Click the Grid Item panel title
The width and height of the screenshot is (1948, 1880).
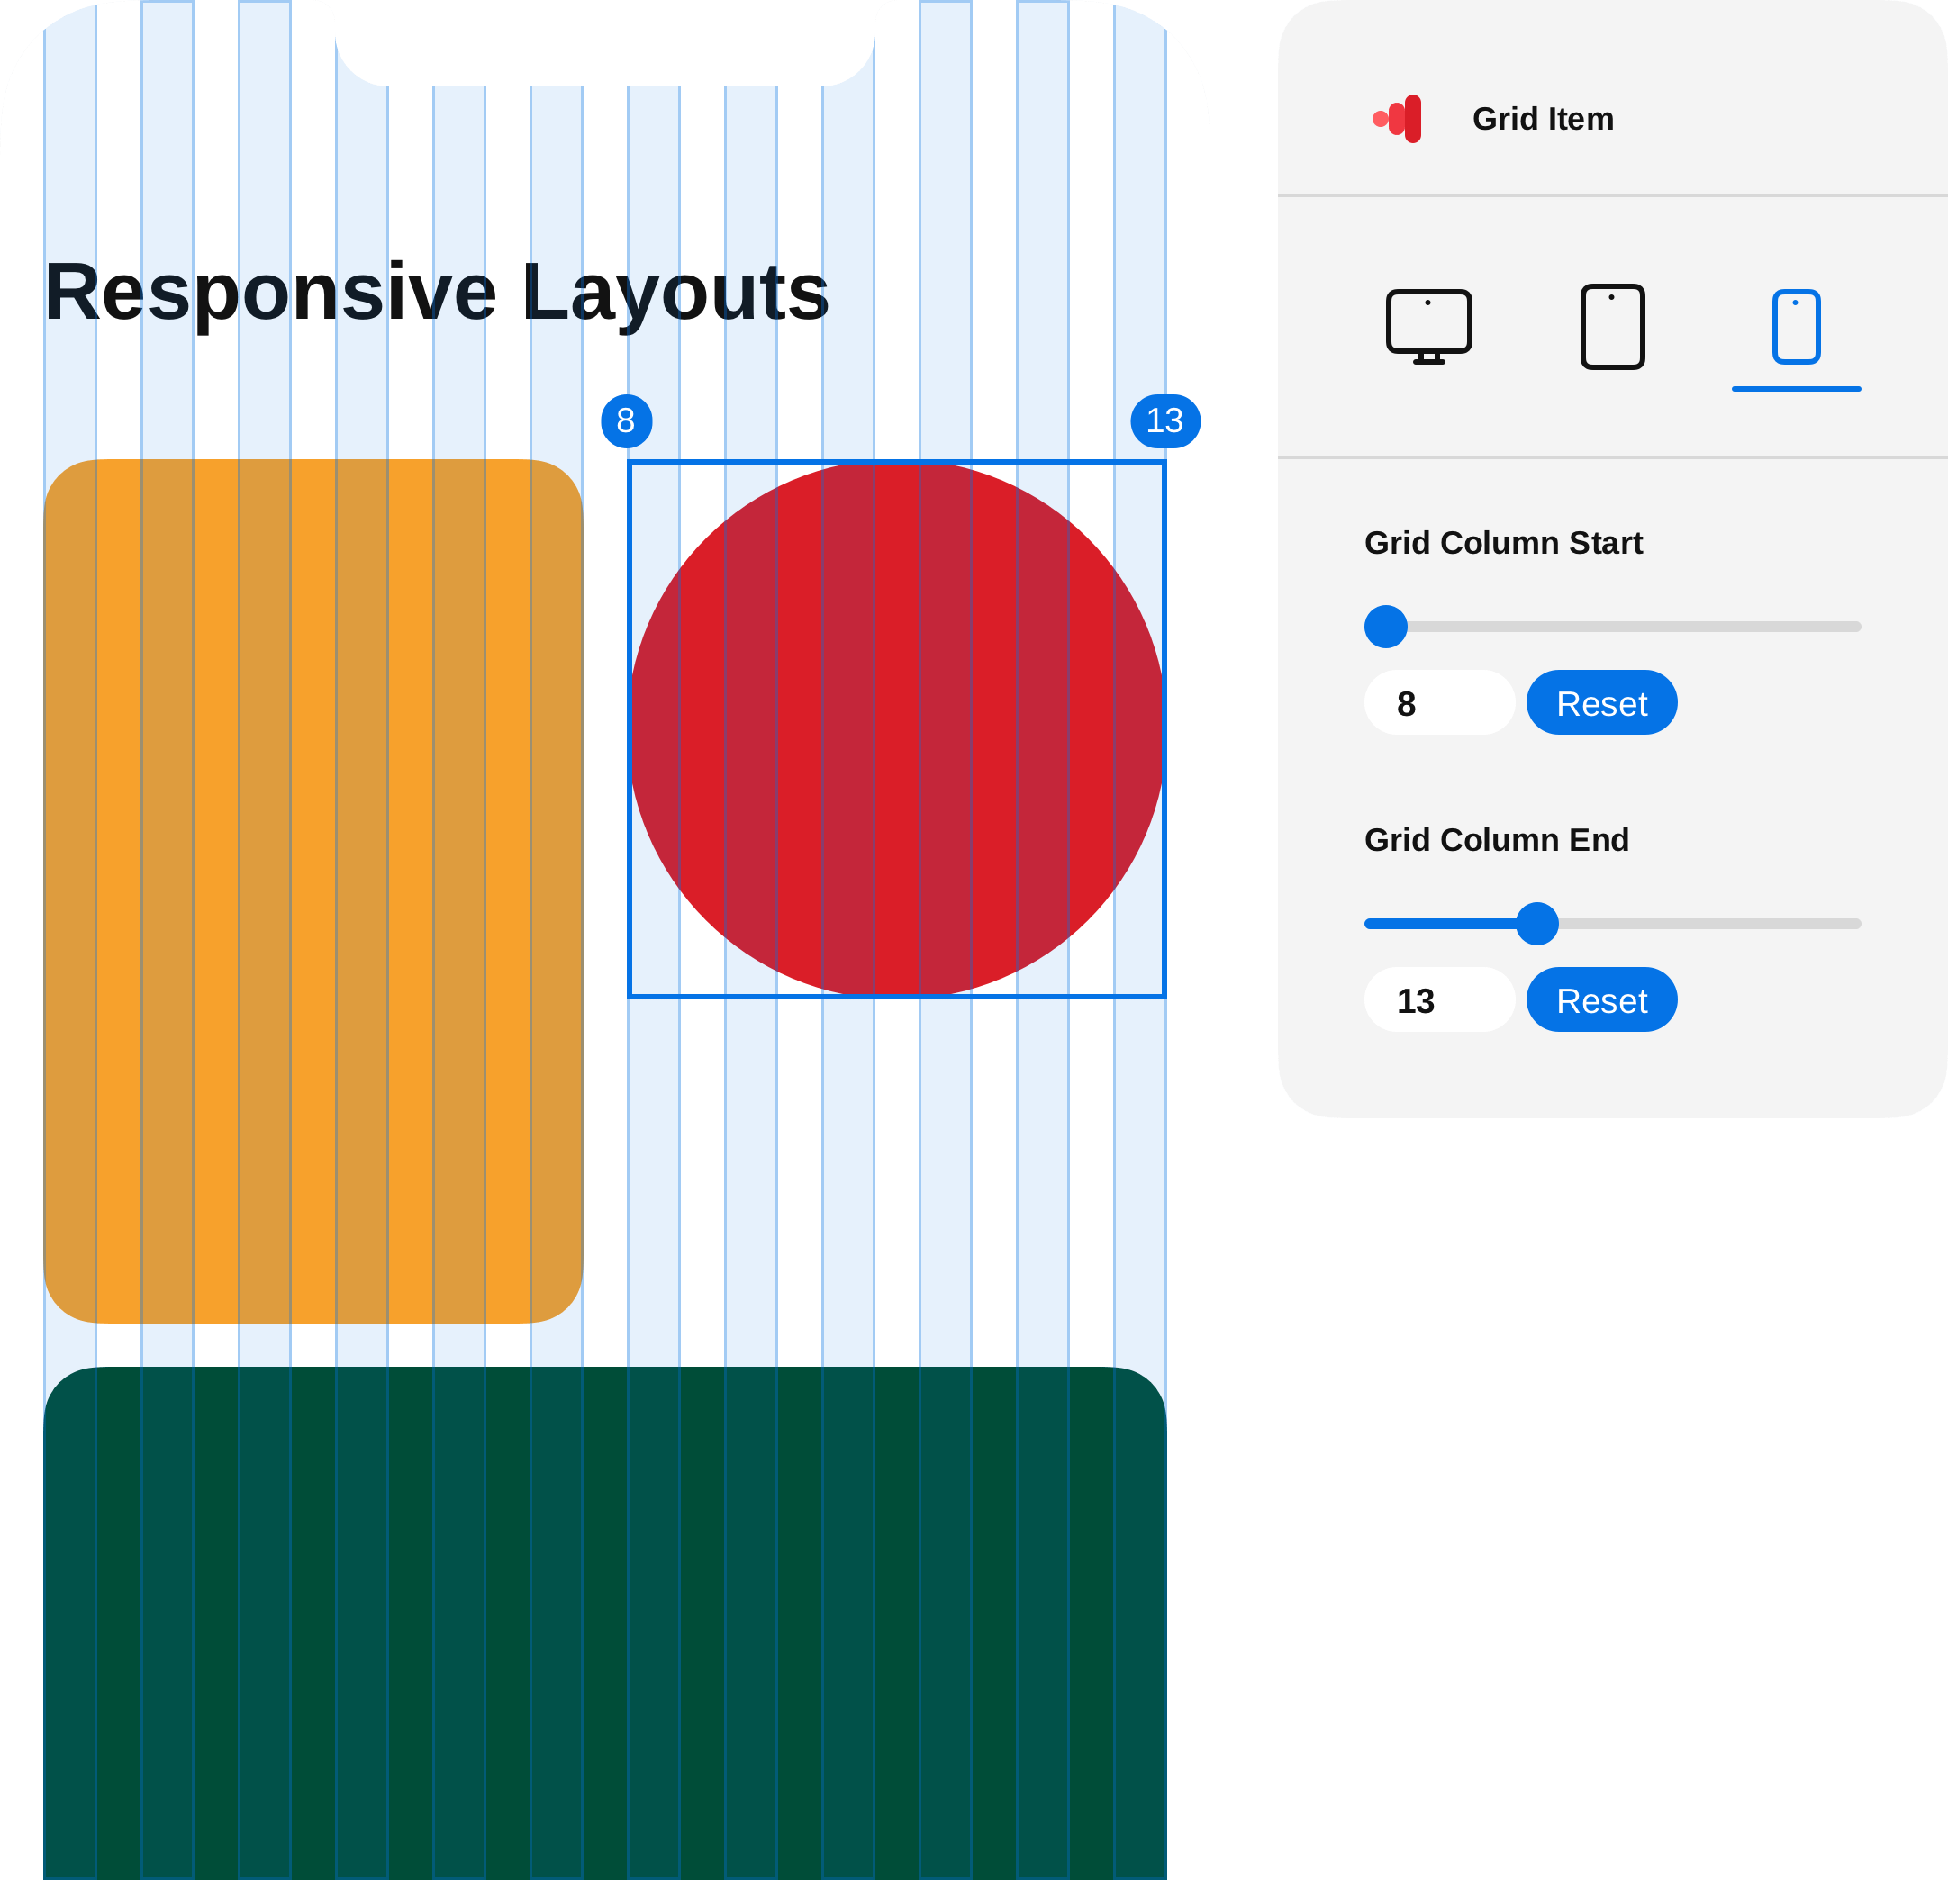coord(1543,118)
